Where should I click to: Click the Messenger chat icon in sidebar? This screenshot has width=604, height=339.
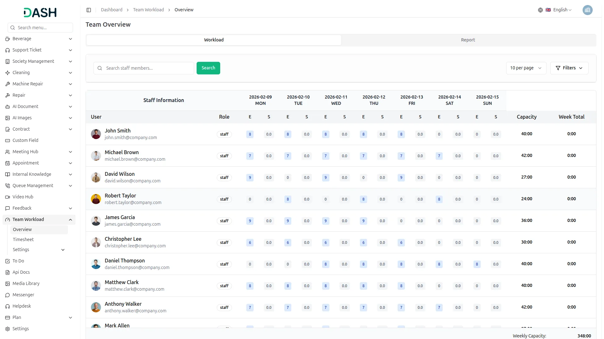[x=8, y=295]
